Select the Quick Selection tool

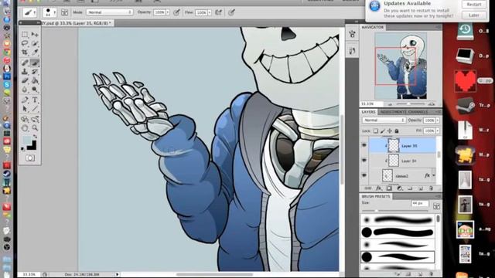[35, 43]
